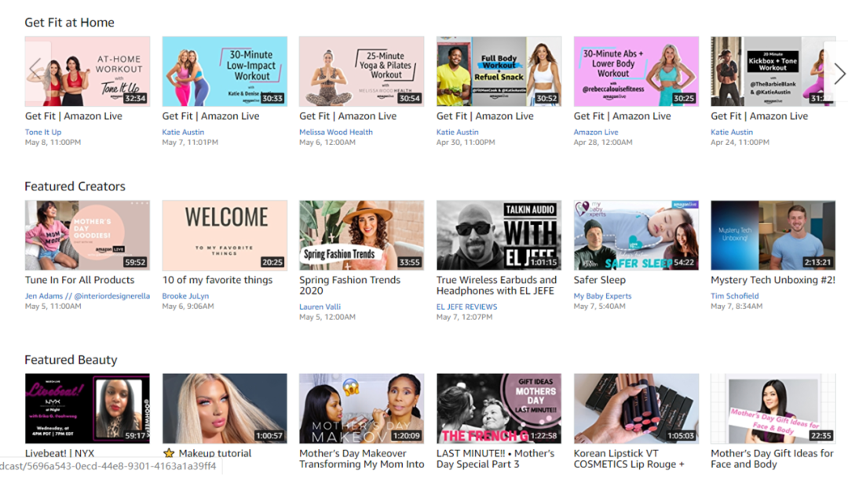
Task: Click the Tone It Up creator link
Action: (x=43, y=132)
